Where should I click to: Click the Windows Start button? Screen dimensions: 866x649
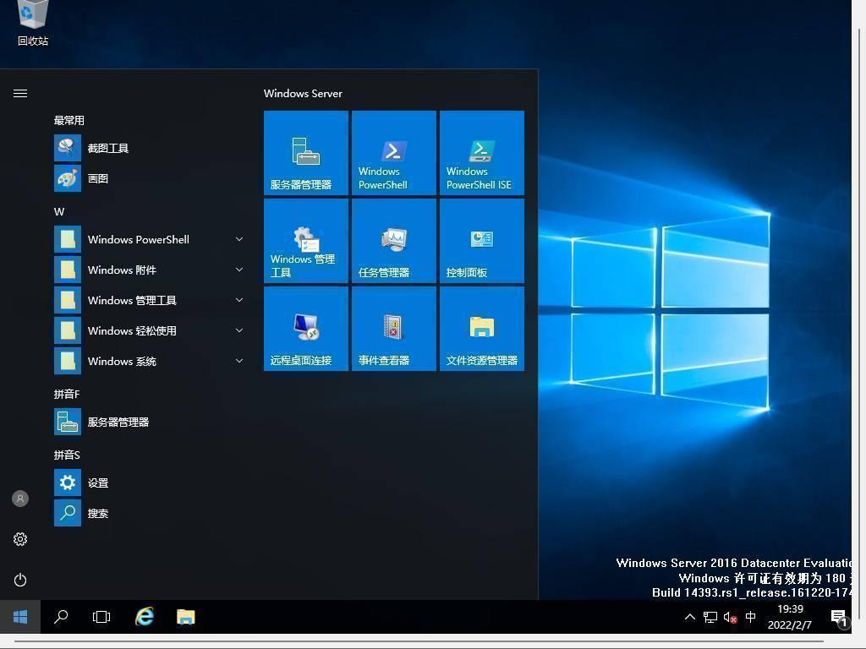(20, 617)
